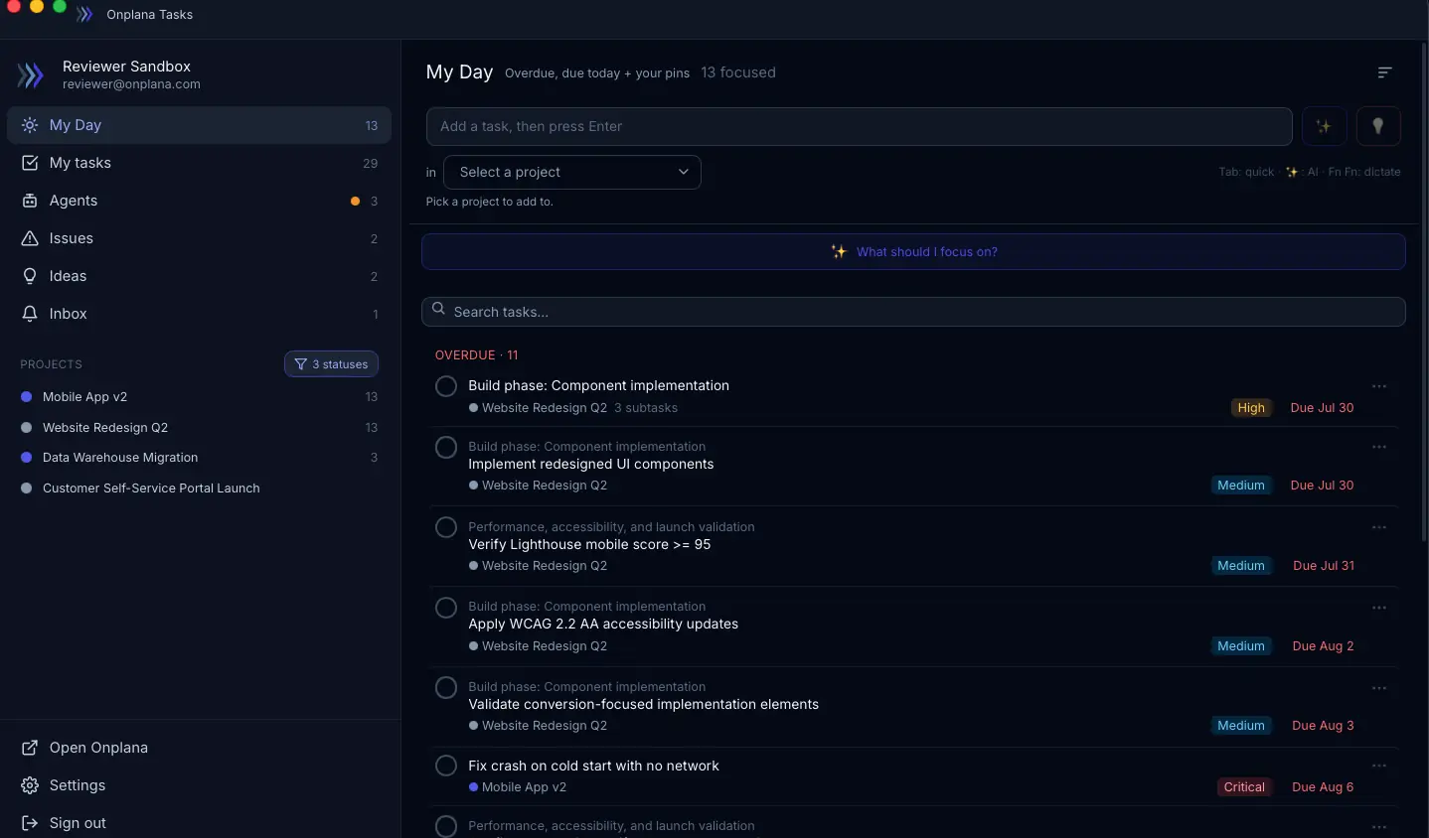Click the checkbox icon beside My tasks
The height and width of the screenshot is (838, 1429).
30,163
